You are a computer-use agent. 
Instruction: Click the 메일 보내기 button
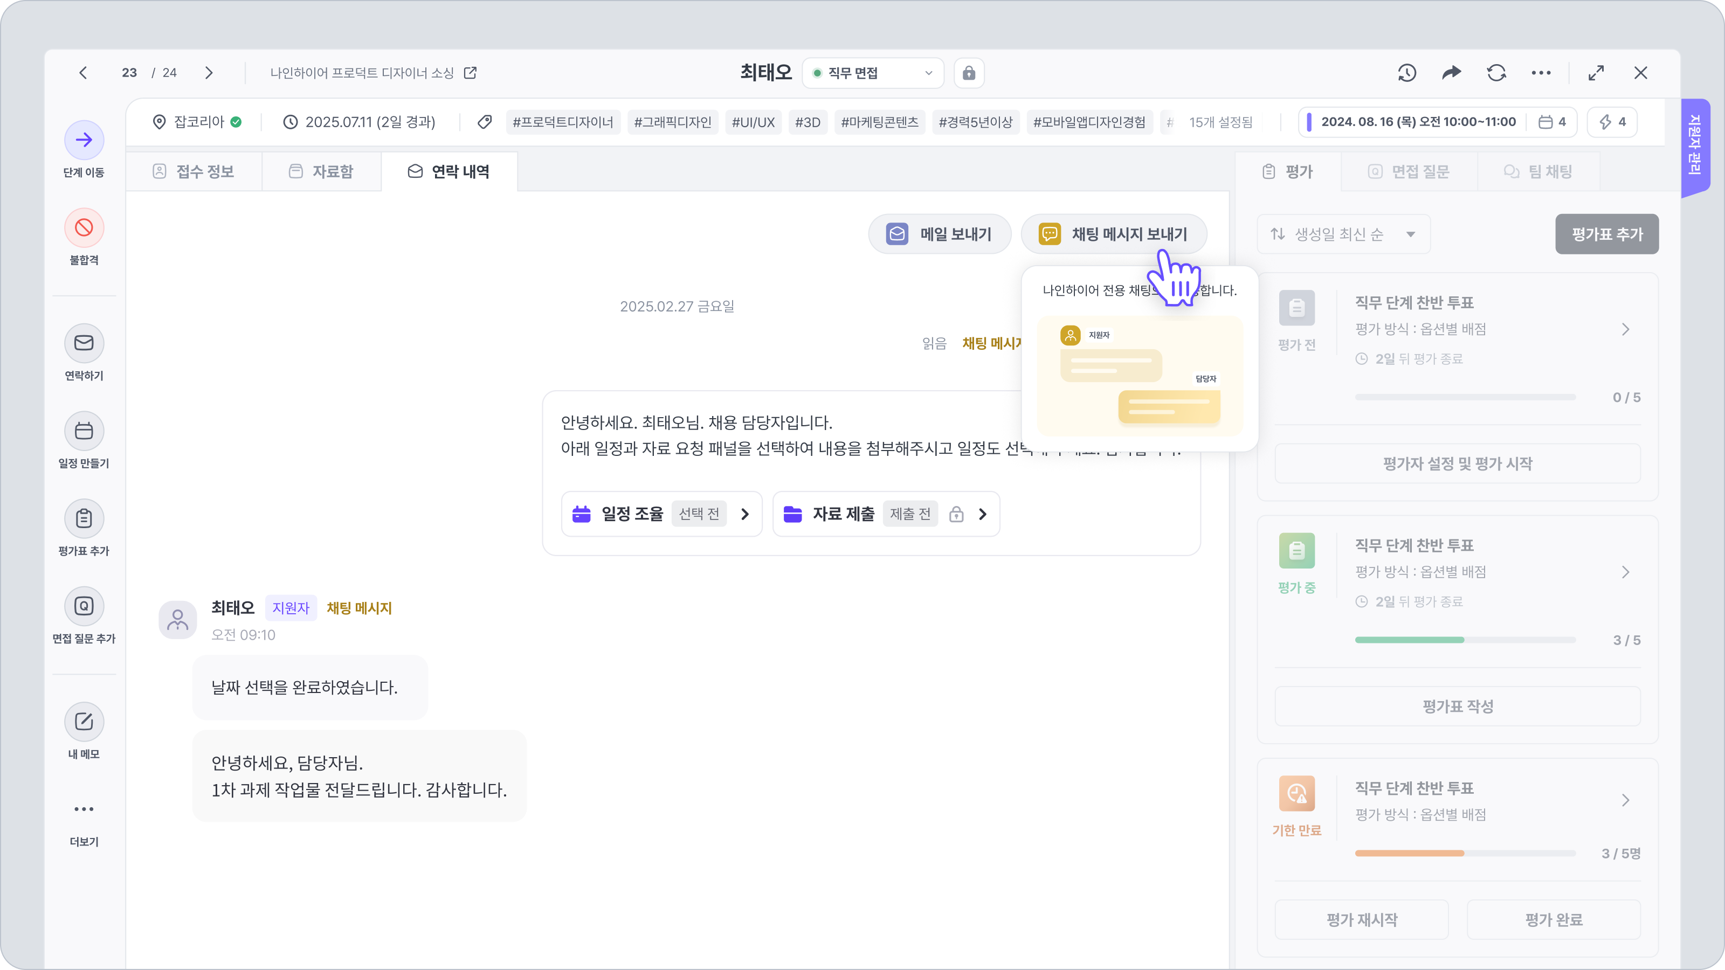pyautogui.click(x=939, y=234)
